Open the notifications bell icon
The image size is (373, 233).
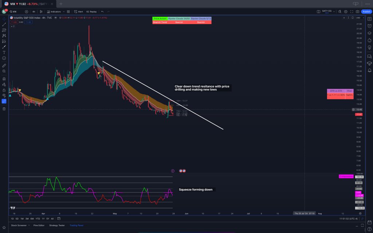coord(369,70)
